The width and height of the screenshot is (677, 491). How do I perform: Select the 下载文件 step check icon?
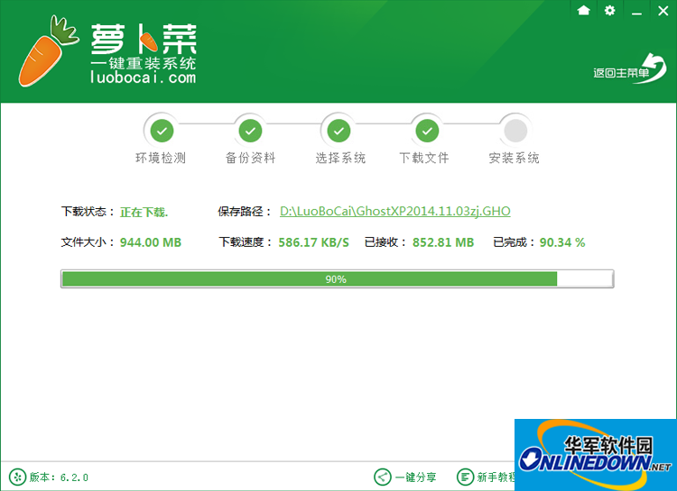click(x=427, y=131)
